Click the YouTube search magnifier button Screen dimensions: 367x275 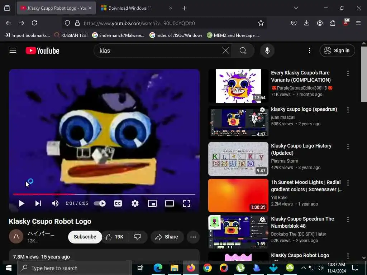click(243, 50)
